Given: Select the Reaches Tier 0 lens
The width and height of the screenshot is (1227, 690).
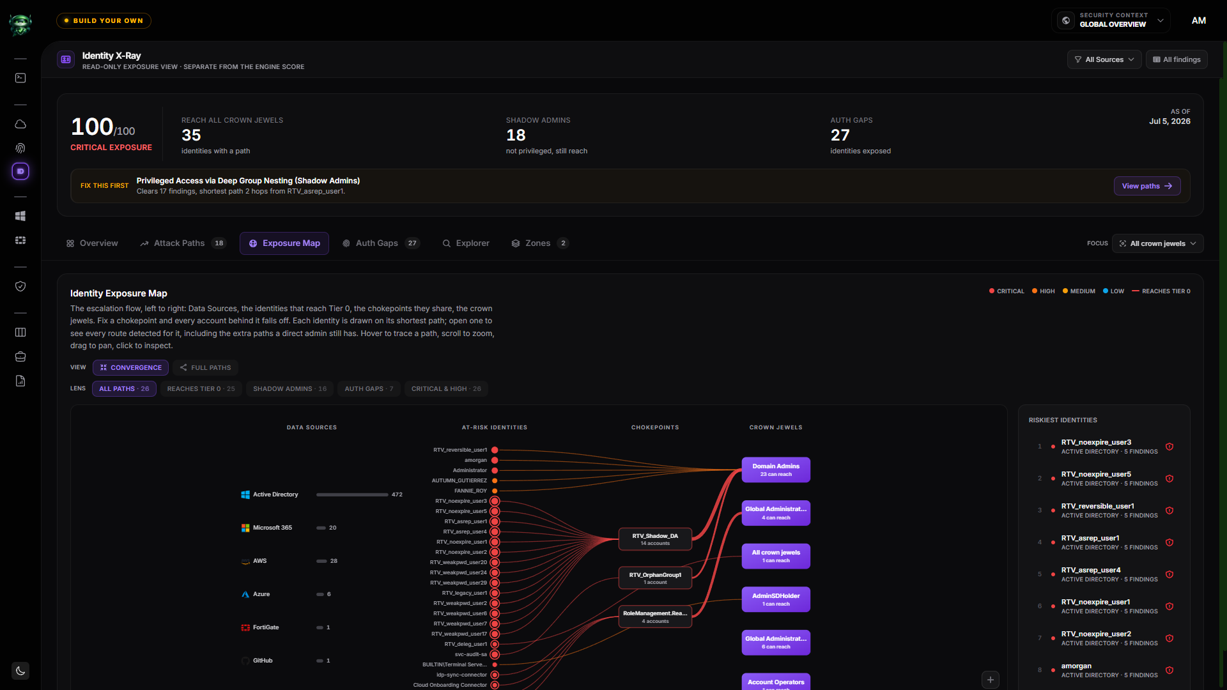Looking at the screenshot, I should (x=201, y=388).
